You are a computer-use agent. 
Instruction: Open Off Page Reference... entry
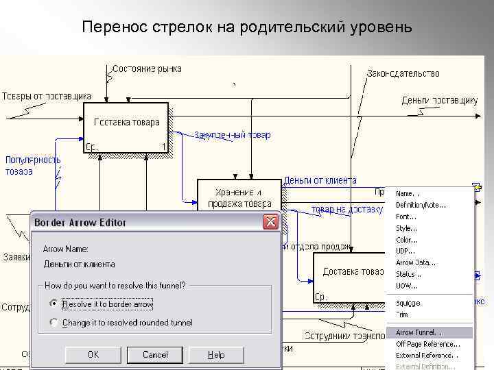tap(428, 344)
